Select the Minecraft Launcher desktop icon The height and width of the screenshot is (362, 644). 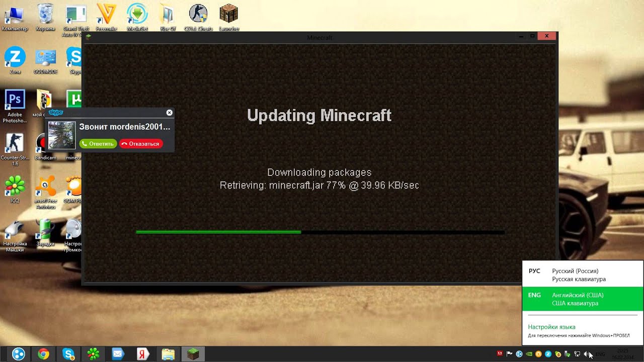tap(229, 18)
